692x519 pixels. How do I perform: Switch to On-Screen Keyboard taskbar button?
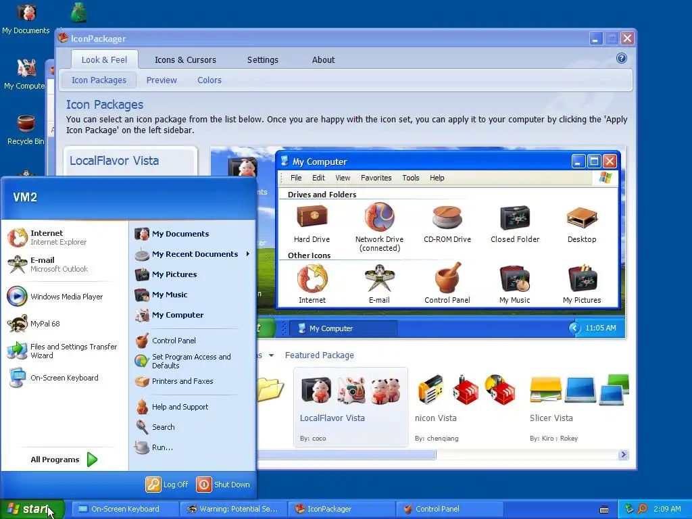(125, 509)
